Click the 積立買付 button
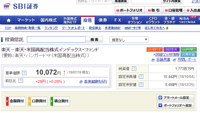Image resolution: width=200 pixels, height=113 pixels. point(60,101)
